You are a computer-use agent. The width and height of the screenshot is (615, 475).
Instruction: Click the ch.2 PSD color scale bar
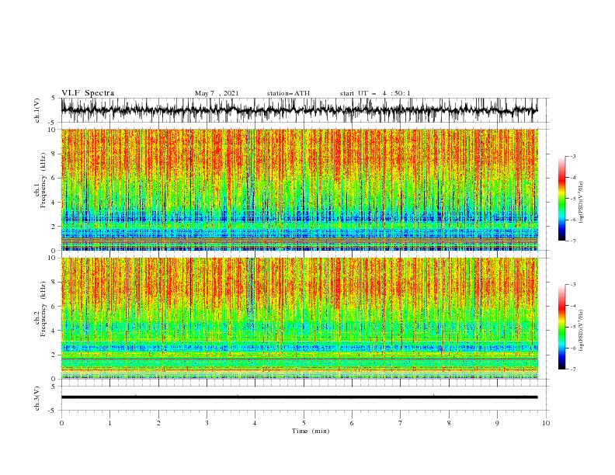[561, 327]
